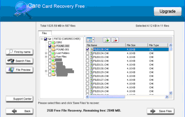Sort by File Name column header
Screen dimensions: 185x117
click(x=105, y=45)
